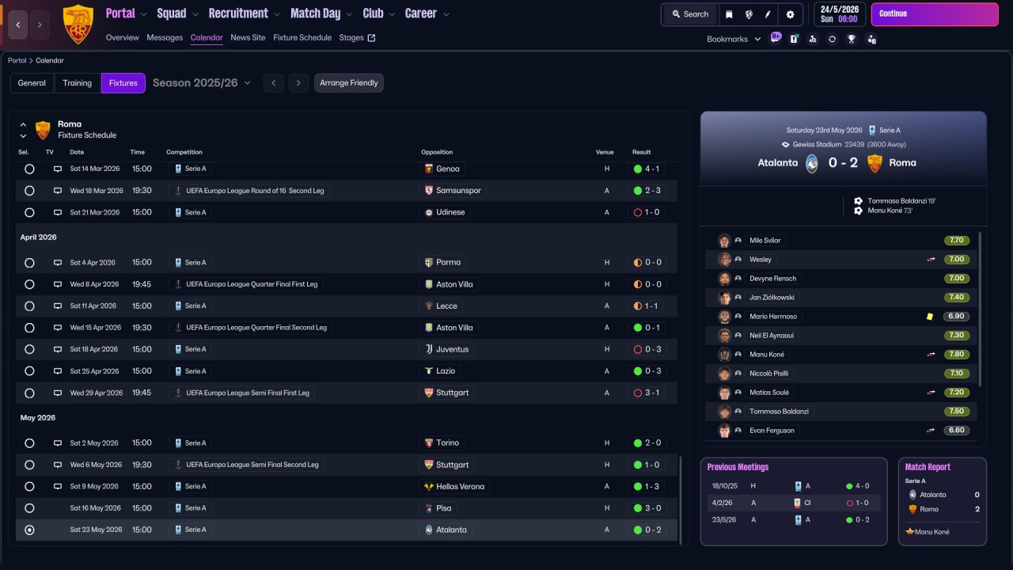Select radio for Pisa fixture

(29, 508)
